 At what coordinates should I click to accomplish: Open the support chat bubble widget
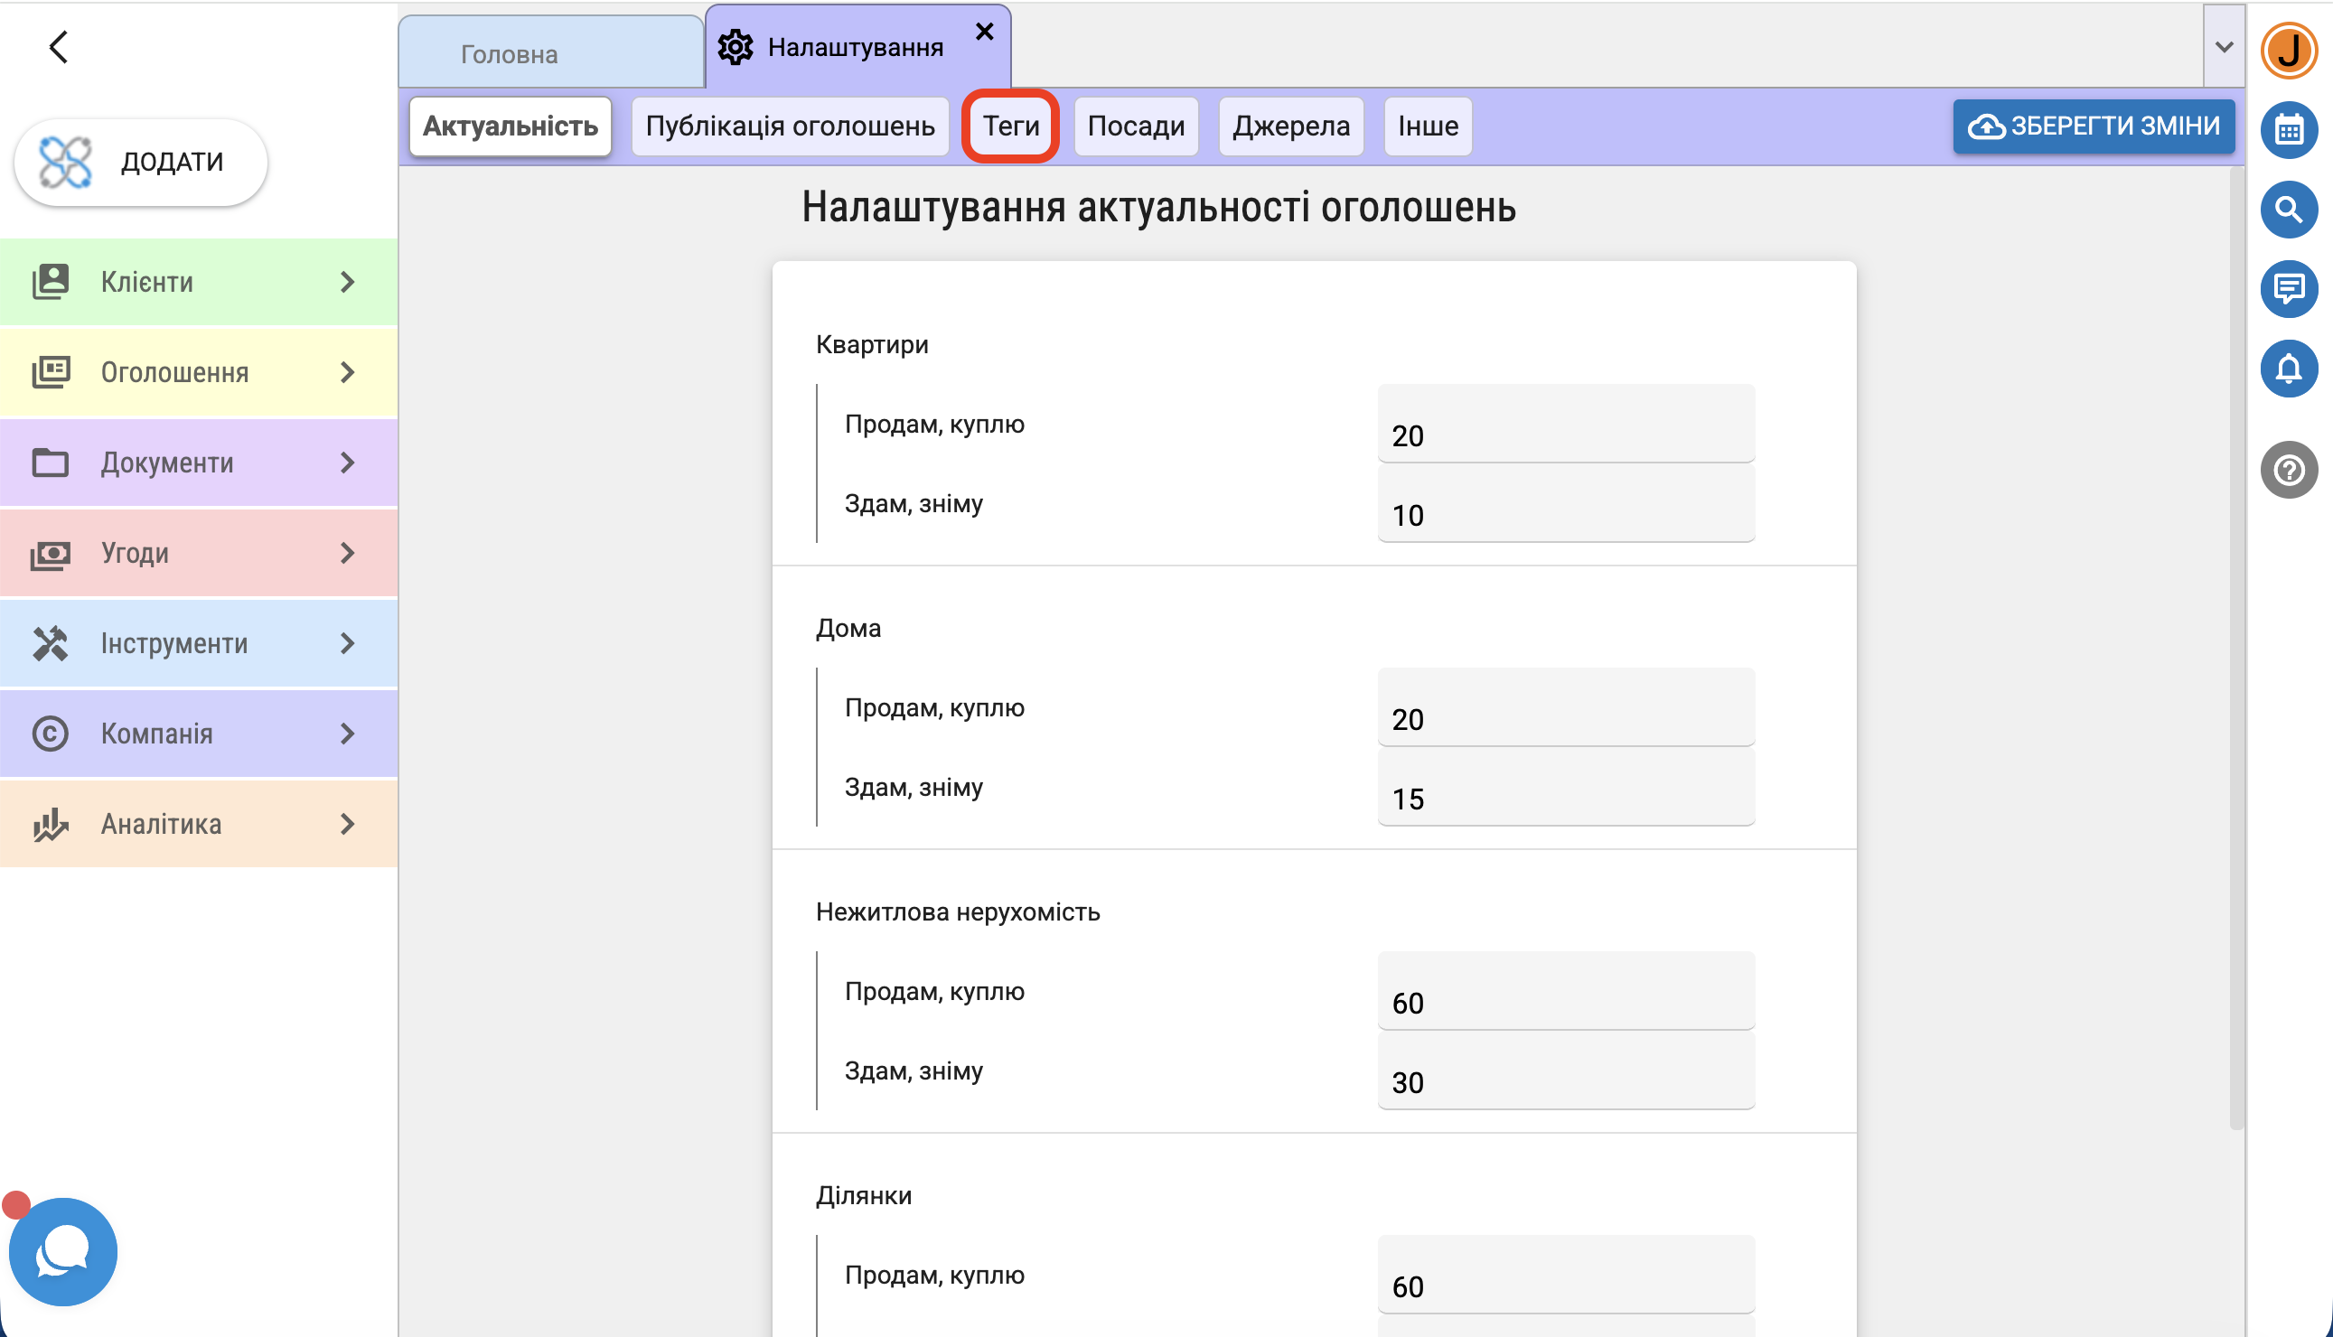tap(63, 1250)
